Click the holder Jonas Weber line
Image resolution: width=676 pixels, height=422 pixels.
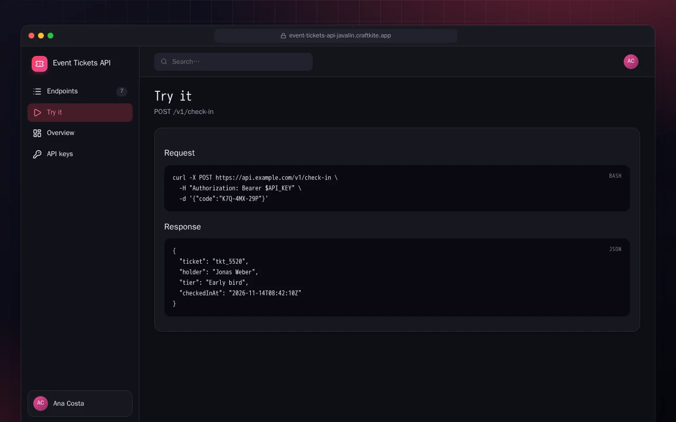click(219, 272)
